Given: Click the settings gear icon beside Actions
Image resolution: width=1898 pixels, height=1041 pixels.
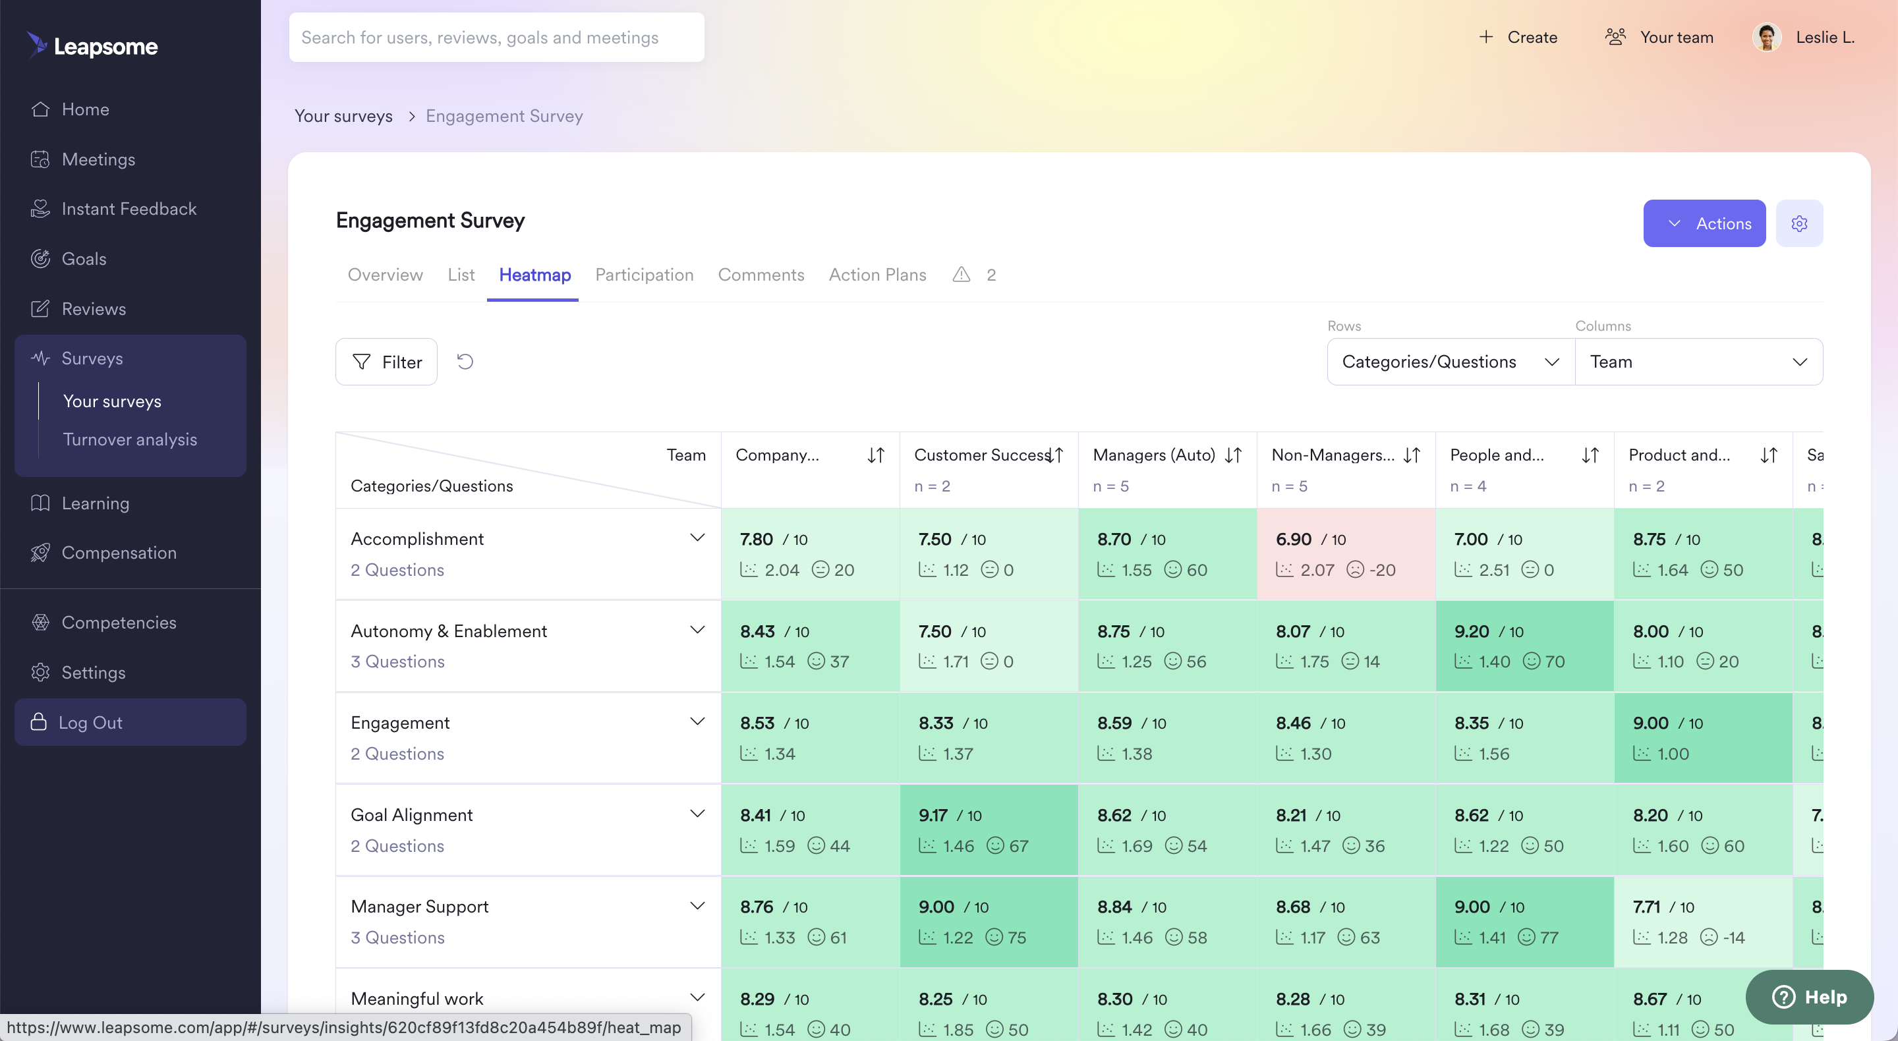Looking at the screenshot, I should 1798,223.
